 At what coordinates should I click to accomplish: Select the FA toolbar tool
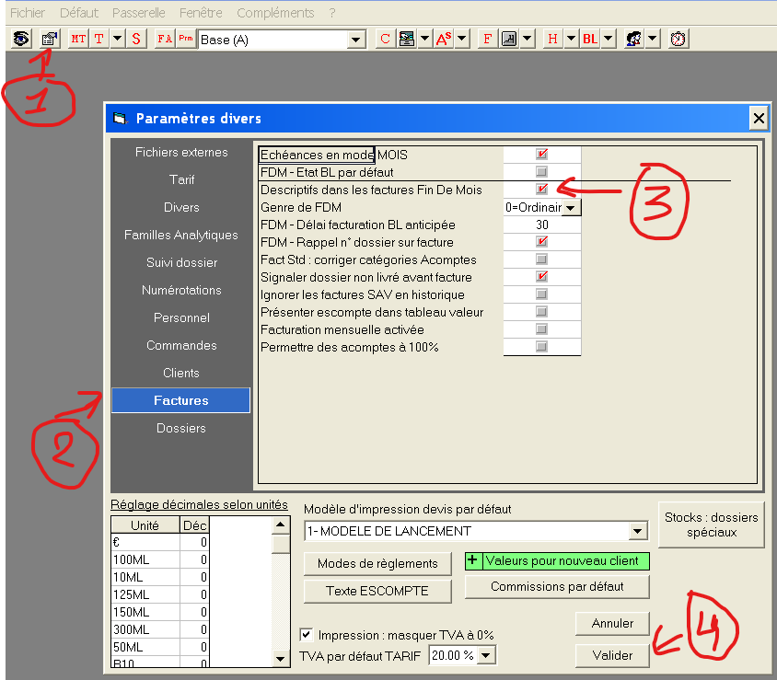click(163, 39)
